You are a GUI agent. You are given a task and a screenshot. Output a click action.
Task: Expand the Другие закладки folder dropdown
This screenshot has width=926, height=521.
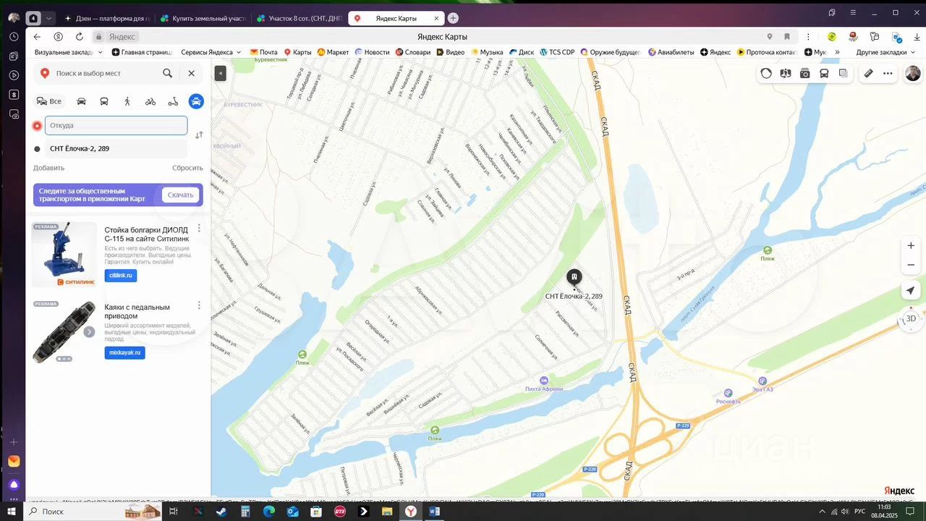point(885,52)
